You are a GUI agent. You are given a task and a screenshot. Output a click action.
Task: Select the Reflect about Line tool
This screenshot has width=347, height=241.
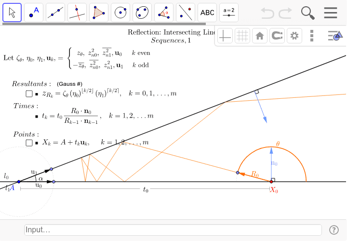pos(186,13)
